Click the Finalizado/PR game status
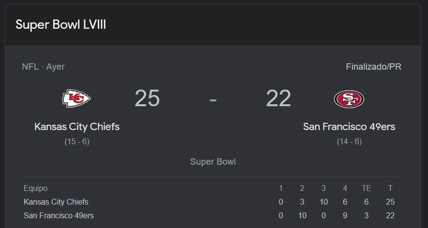428x228 pixels. coord(373,67)
